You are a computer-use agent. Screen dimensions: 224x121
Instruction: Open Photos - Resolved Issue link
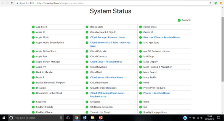pyautogui.click(x=157, y=93)
